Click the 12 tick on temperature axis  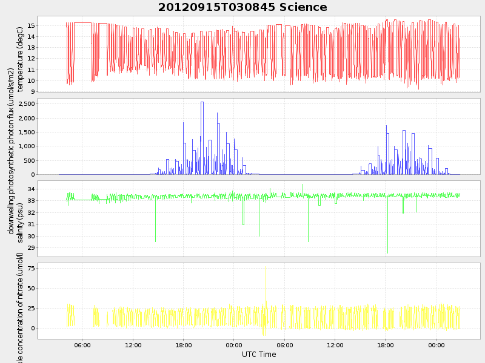31,59
